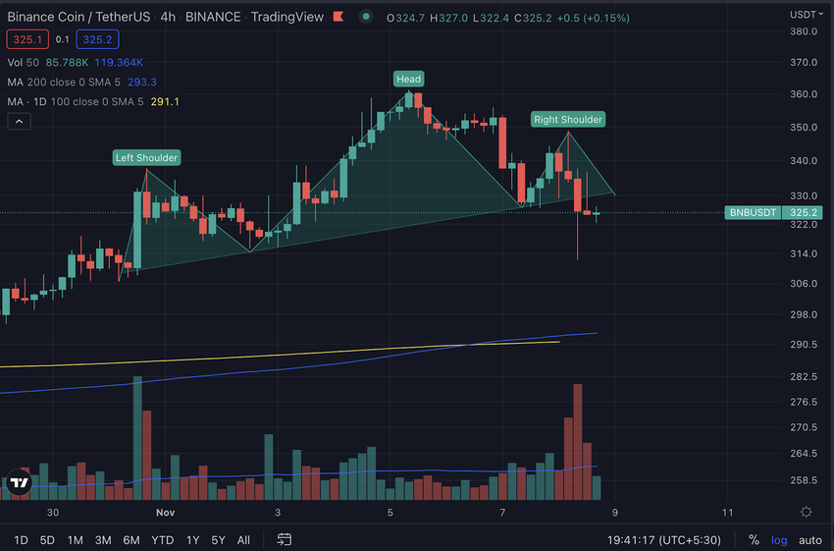Toggle log scale mode
Viewport: 834px width, 551px height.
click(779, 540)
